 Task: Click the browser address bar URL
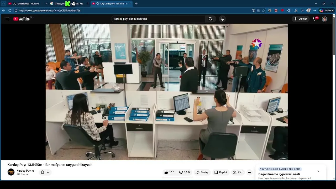click(50, 10)
